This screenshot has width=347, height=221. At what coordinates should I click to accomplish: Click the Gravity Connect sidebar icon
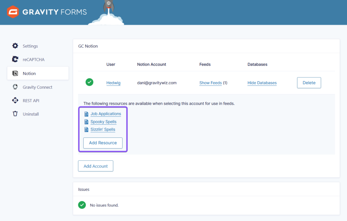tap(15, 87)
